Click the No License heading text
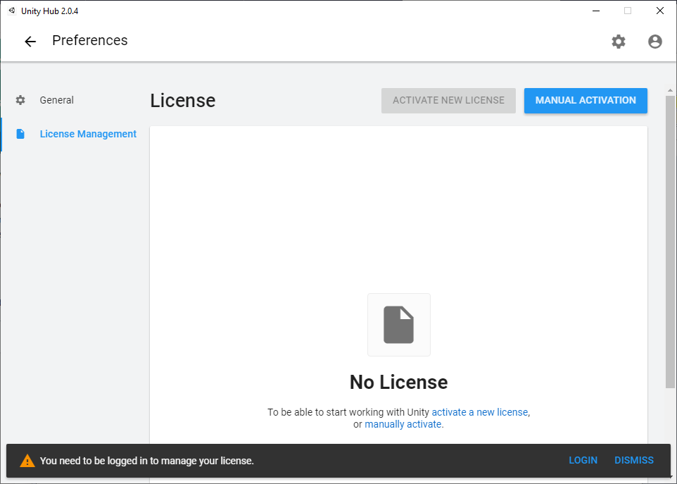The width and height of the screenshot is (677, 484). coord(398,382)
